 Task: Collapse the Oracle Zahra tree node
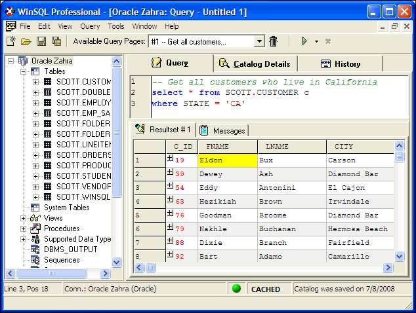pyautogui.click(x=11, y=61)
